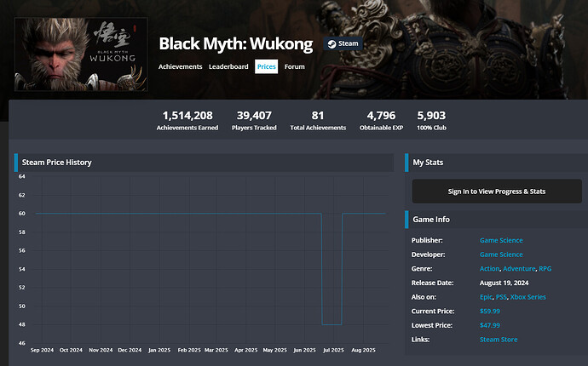Browse the RPG genre link

[x=545, y=269]
